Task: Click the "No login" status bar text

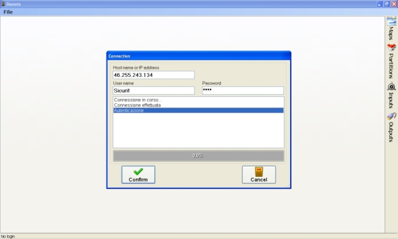Action: coord(8,236)
